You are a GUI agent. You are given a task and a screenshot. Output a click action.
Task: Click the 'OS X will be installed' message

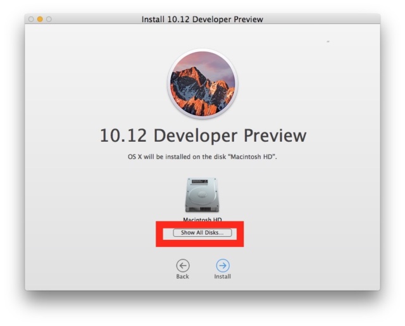[x=202, y=157]
